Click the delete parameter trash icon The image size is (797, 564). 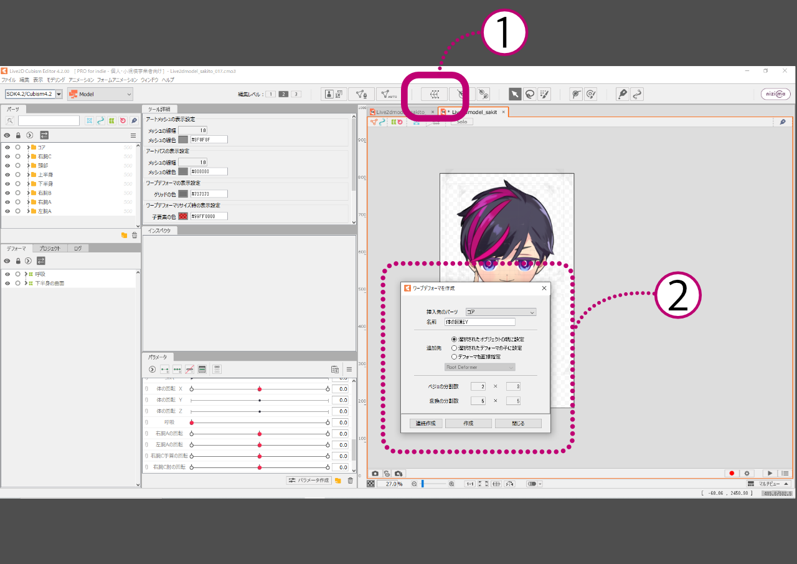point(350,480)
